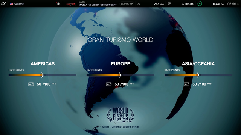Image resolution: width=241 pixels, height=135 pixels.
Task: Click the GRAN TURISMO WORLD title
Action: pos(120,40)
